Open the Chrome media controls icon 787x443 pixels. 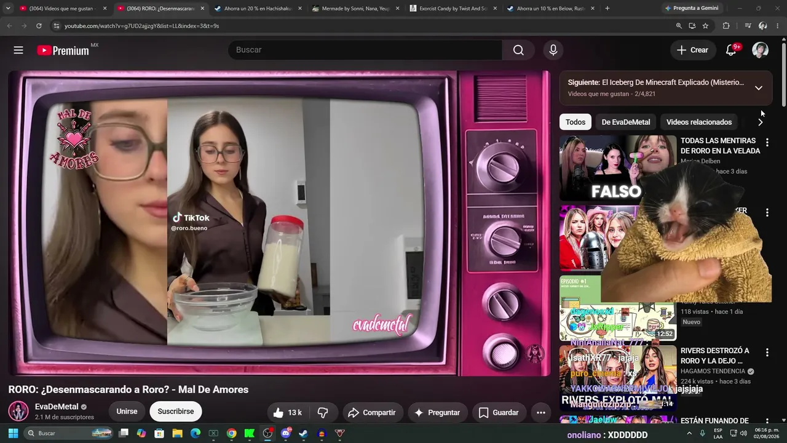coord(748,26)
